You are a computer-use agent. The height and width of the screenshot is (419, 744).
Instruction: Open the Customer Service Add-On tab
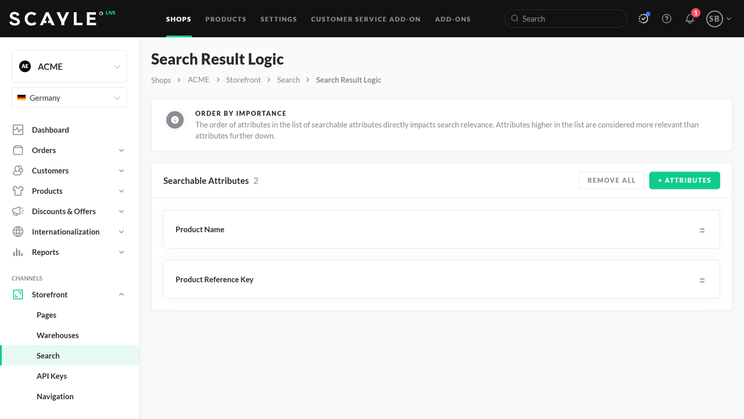[x=366, y=19]
